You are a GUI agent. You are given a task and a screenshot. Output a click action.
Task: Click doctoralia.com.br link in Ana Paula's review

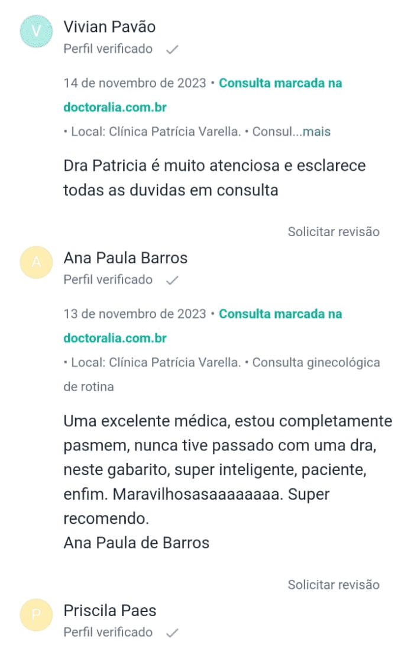tap(115, 339)
